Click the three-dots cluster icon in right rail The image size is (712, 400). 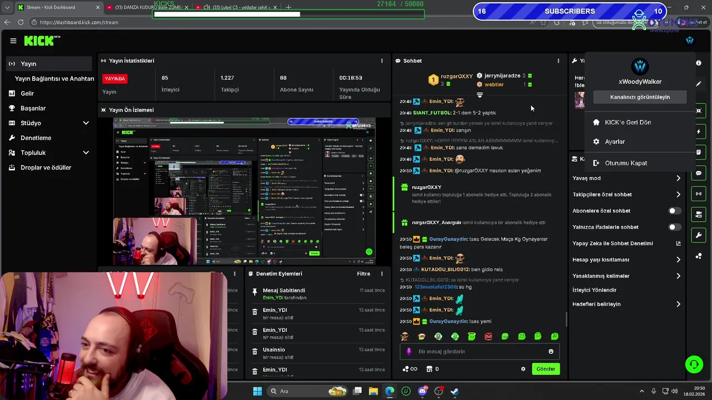pos(699,256)
